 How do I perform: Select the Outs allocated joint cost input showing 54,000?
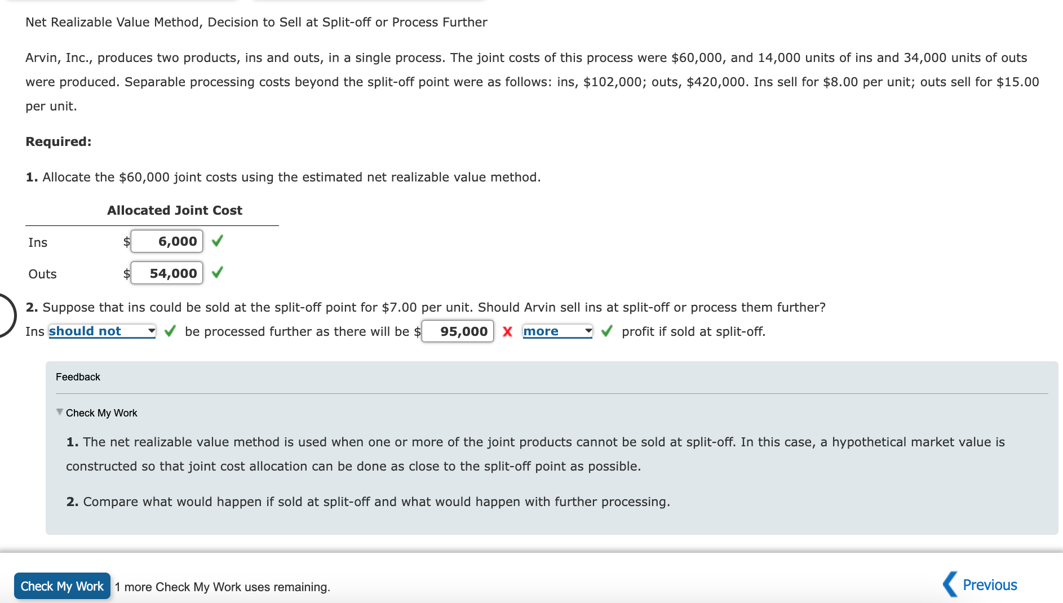[x=166, y=273]
